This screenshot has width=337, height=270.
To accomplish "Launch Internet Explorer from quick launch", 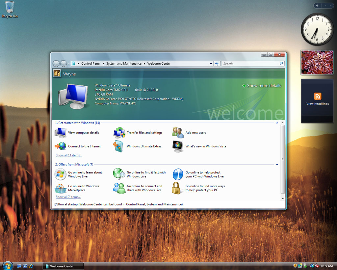I will click(31, 266).
